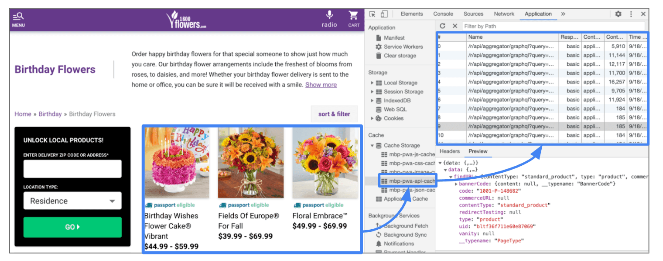
Task: Click the Show more link
Action: [321, 85]
